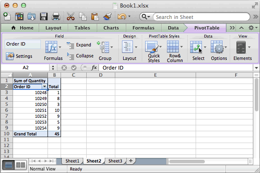Viewport: 260px width, 173px height.
Task: Activate the Format painter brush
Action: (x=107, y=16)
